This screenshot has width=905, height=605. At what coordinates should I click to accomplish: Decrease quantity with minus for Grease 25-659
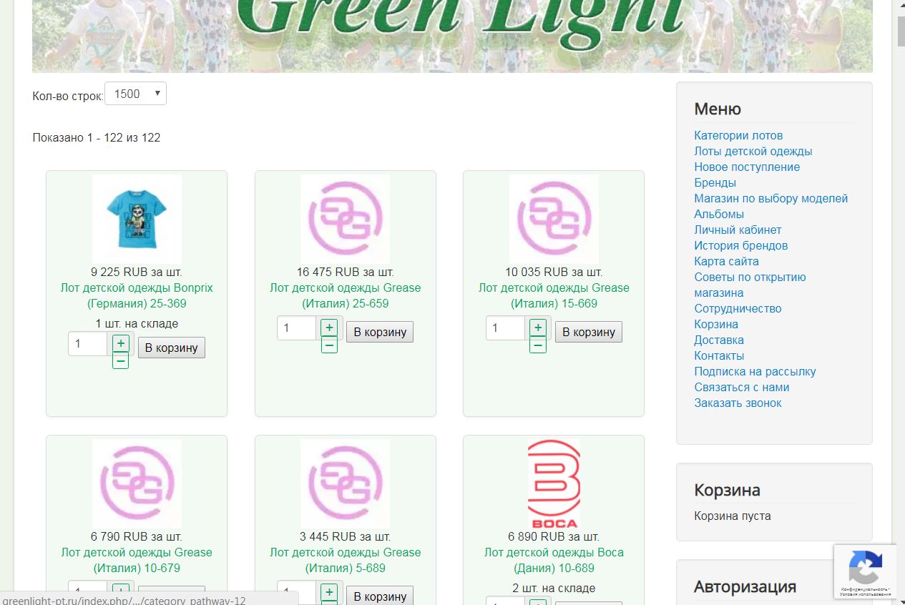pos(329,345)
